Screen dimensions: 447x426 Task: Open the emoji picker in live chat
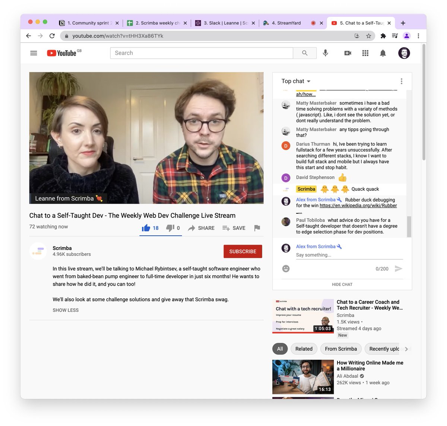(x=286, y=268)
